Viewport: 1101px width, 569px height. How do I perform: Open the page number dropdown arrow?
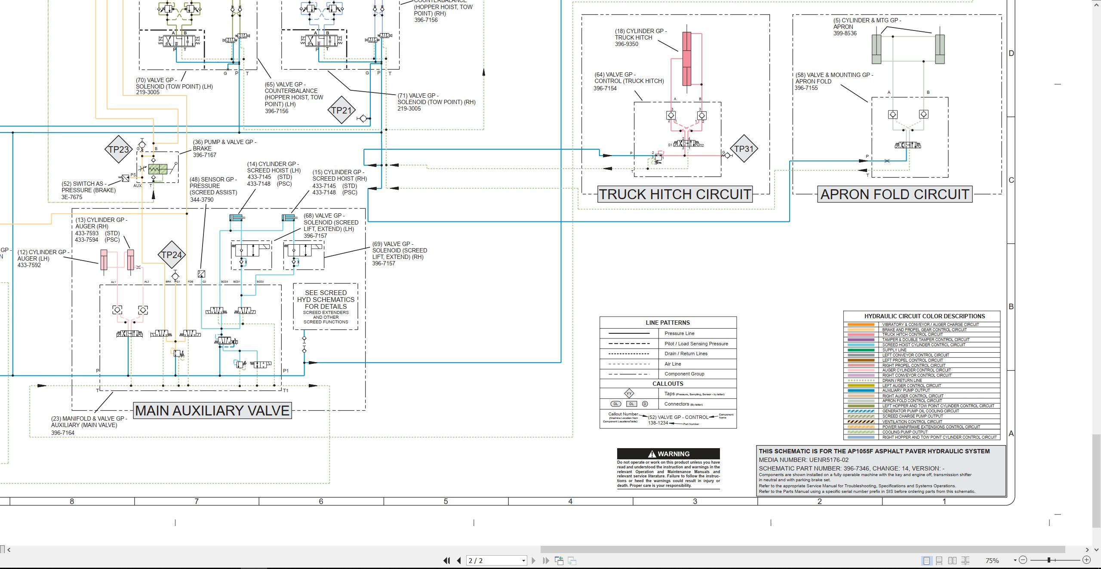click(523, 560)
